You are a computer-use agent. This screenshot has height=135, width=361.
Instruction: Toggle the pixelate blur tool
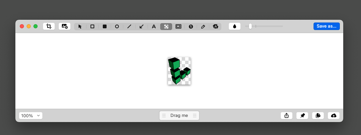(166, 27)
